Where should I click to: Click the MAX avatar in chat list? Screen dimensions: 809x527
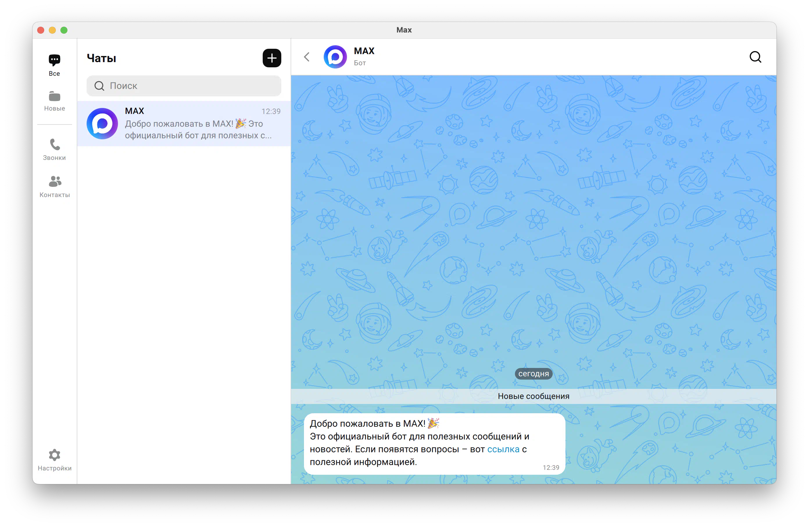(x=102, y=124)
